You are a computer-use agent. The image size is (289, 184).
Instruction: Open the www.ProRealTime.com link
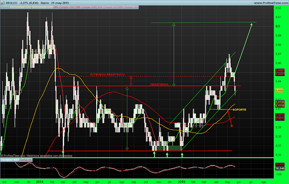271,3
